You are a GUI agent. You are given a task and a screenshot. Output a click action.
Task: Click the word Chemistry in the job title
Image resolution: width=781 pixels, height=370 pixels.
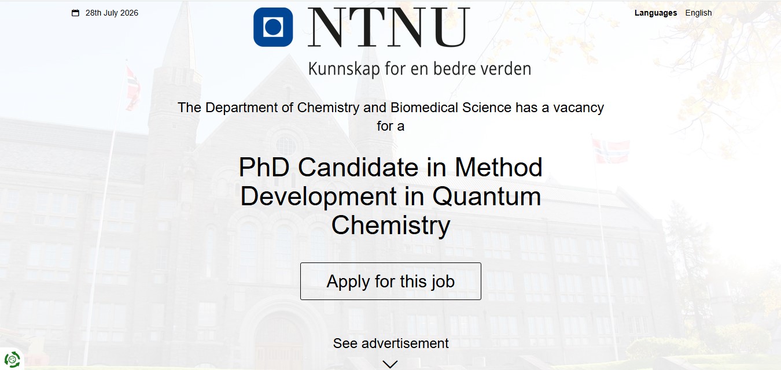[390, 225]
